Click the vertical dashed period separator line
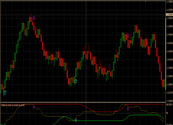Screen dimensions: 173x125 pos(86,52)
